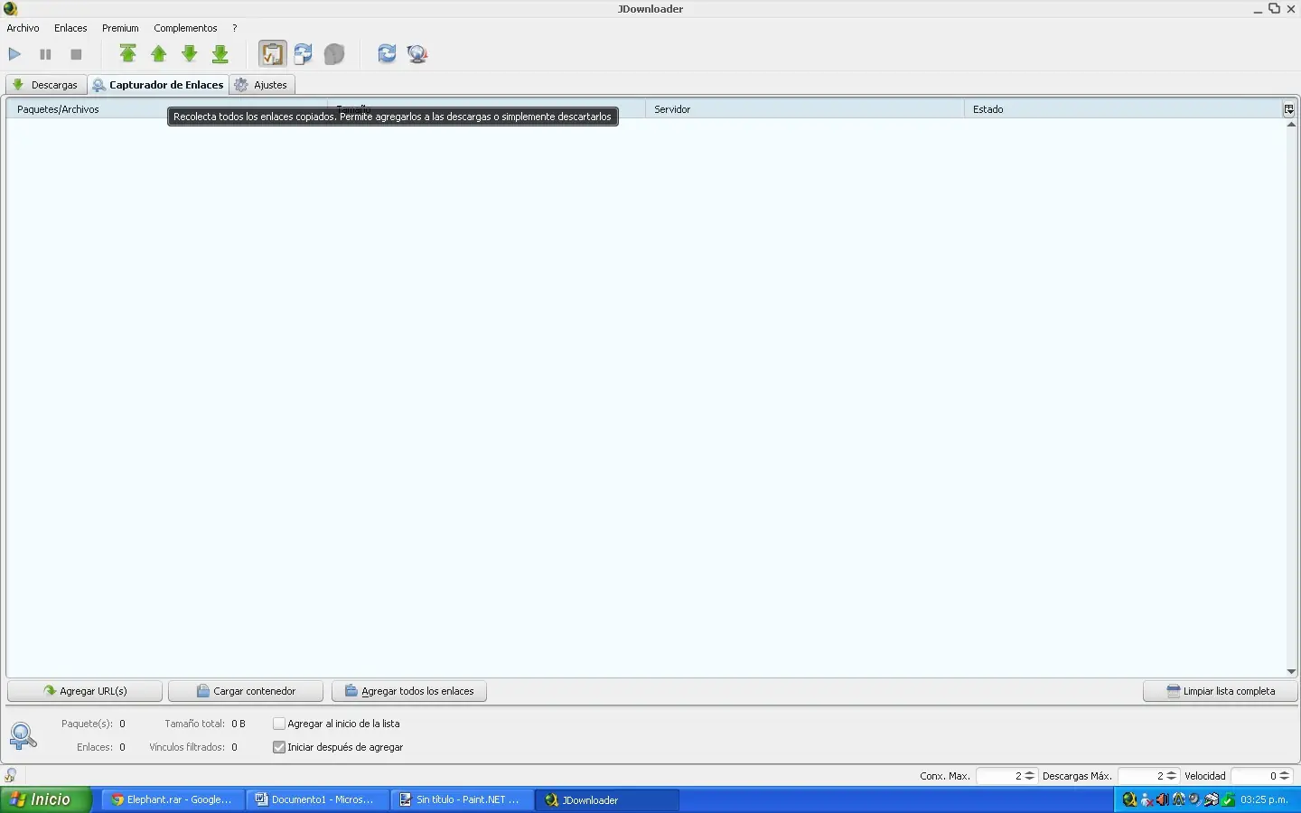Click the blue reconnect arrows icon
This screenshot has height=813, width=1301.
(387, 54)
